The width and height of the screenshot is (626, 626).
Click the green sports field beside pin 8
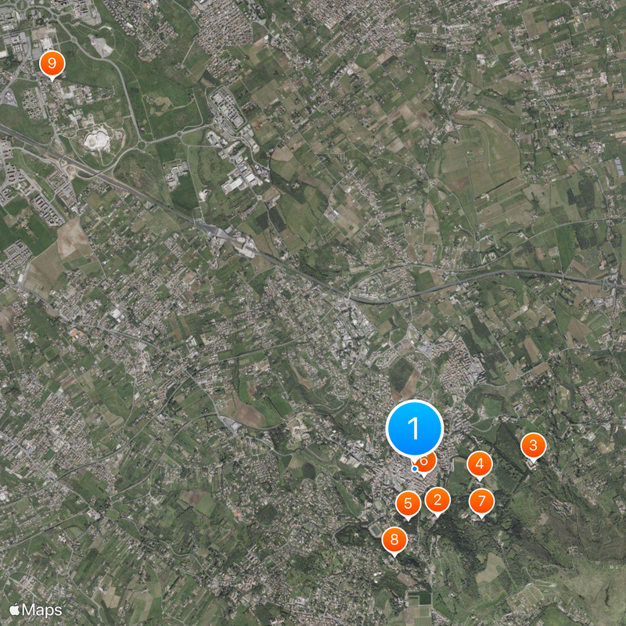[x=376, y=531]
